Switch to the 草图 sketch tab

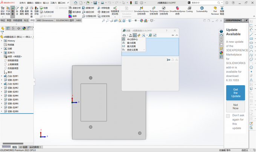click(9, 20)
